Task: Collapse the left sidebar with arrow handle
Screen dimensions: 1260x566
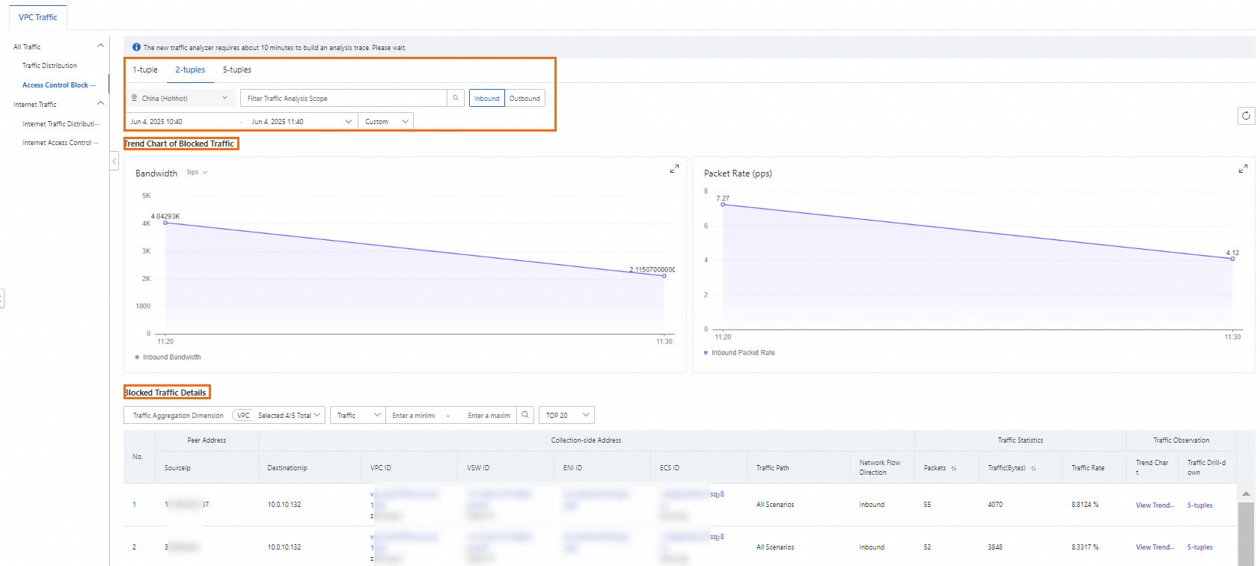Action: (114, 161)
